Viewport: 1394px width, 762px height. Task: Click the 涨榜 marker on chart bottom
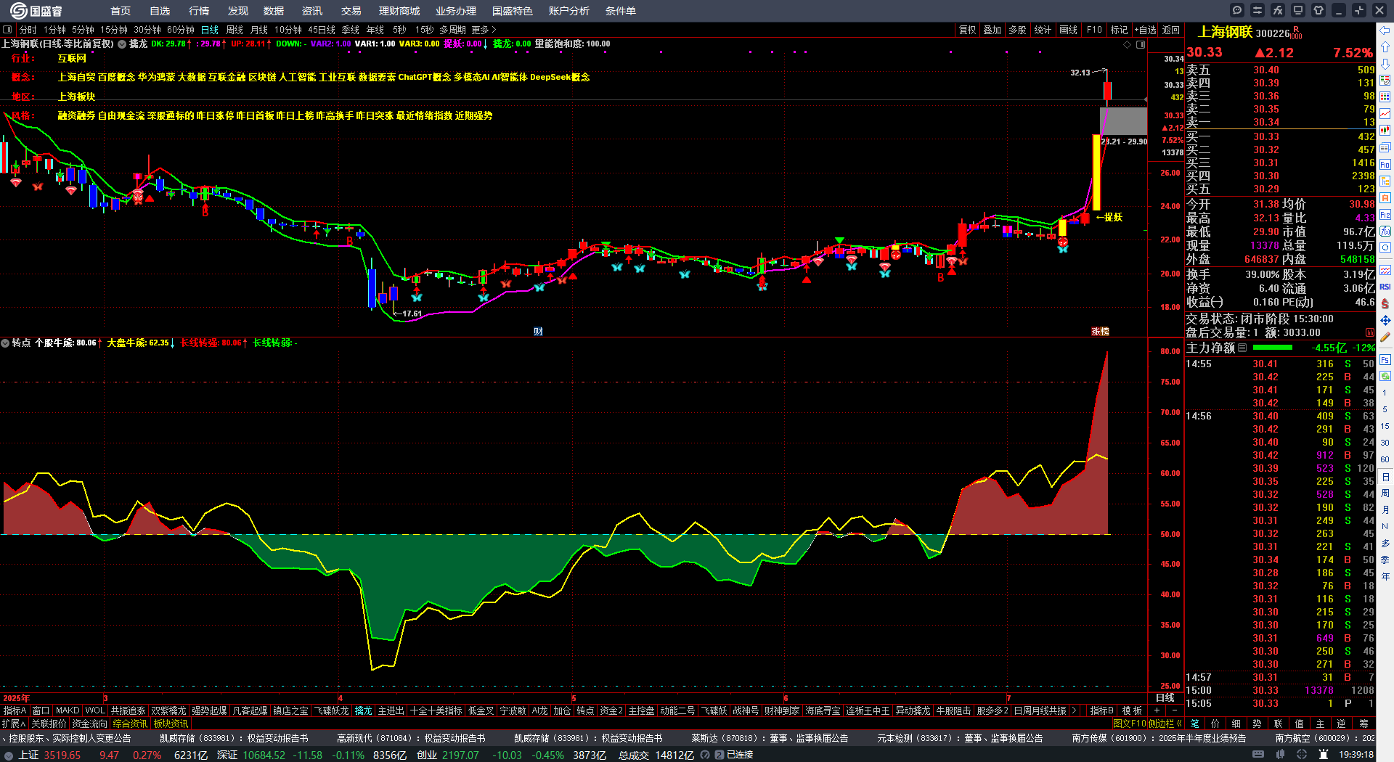pos(1101,332)
